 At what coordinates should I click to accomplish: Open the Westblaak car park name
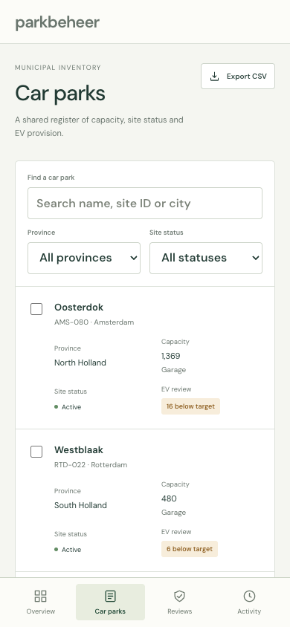click(79, 450)
